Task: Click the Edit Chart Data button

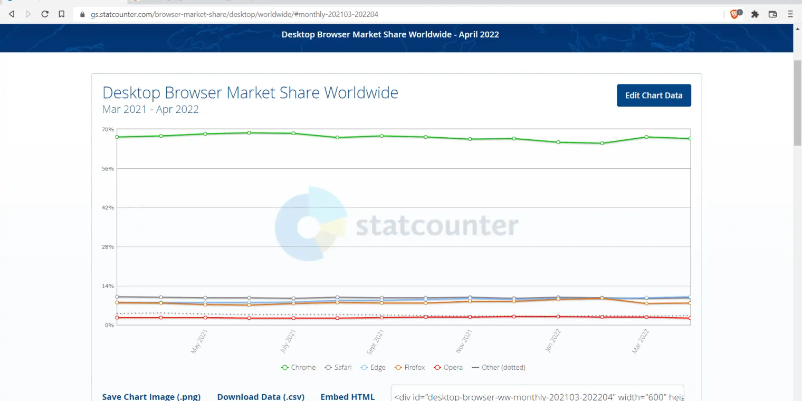Action: click(654, 96)
